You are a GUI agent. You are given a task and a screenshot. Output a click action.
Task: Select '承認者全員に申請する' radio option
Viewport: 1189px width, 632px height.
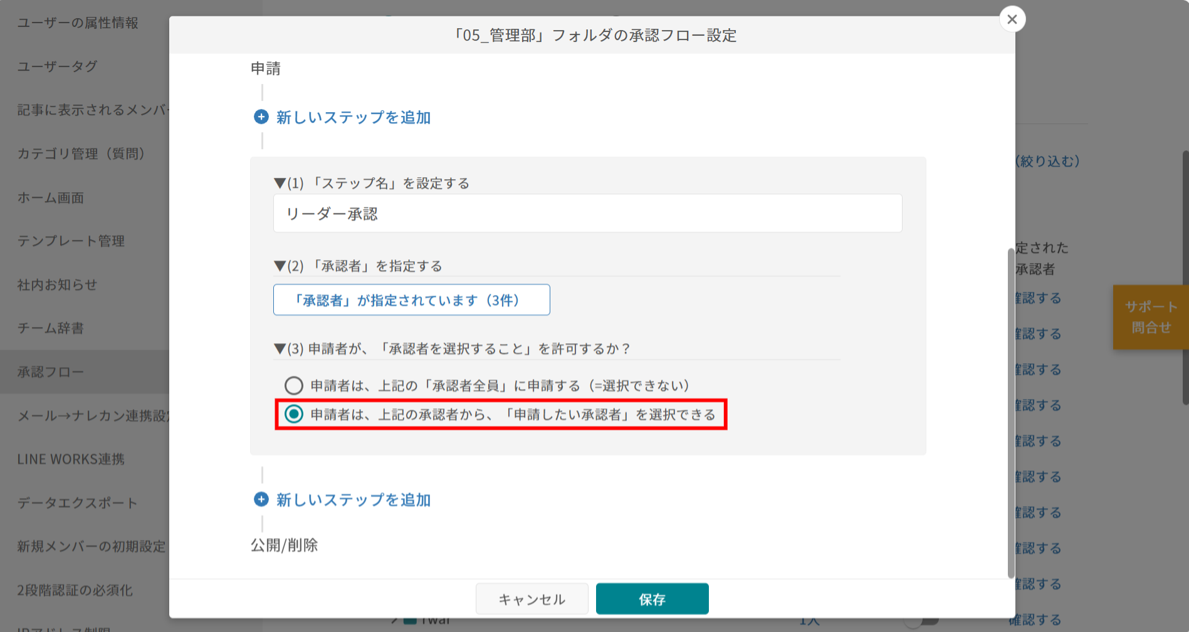pos(293,385)
